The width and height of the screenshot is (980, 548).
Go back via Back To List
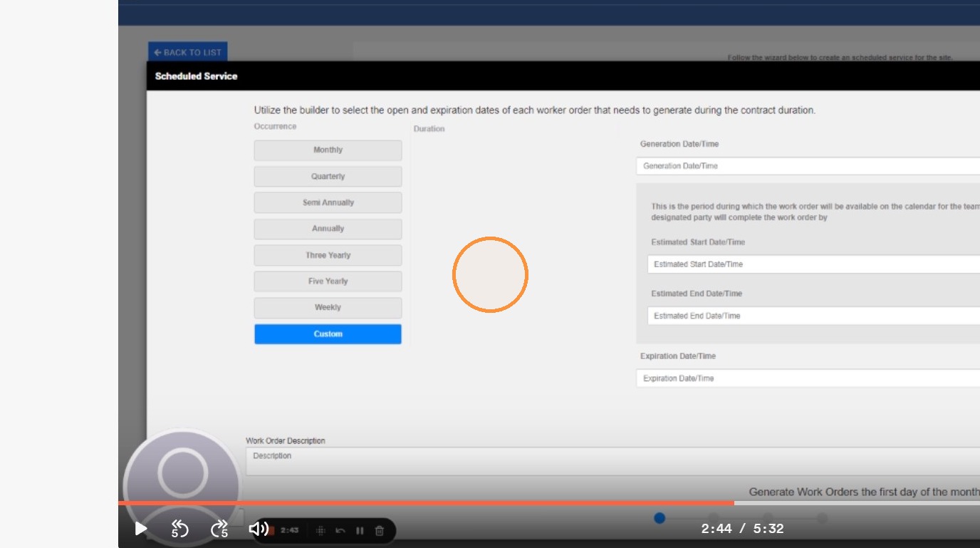coord(188,52)
